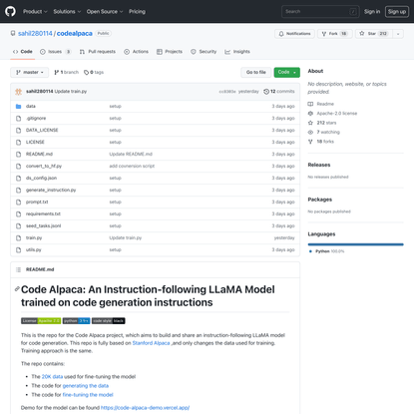Viewport: 414px width, 414px height.
Task: View the 12 commits history
Action: click(x=279, y=92)
